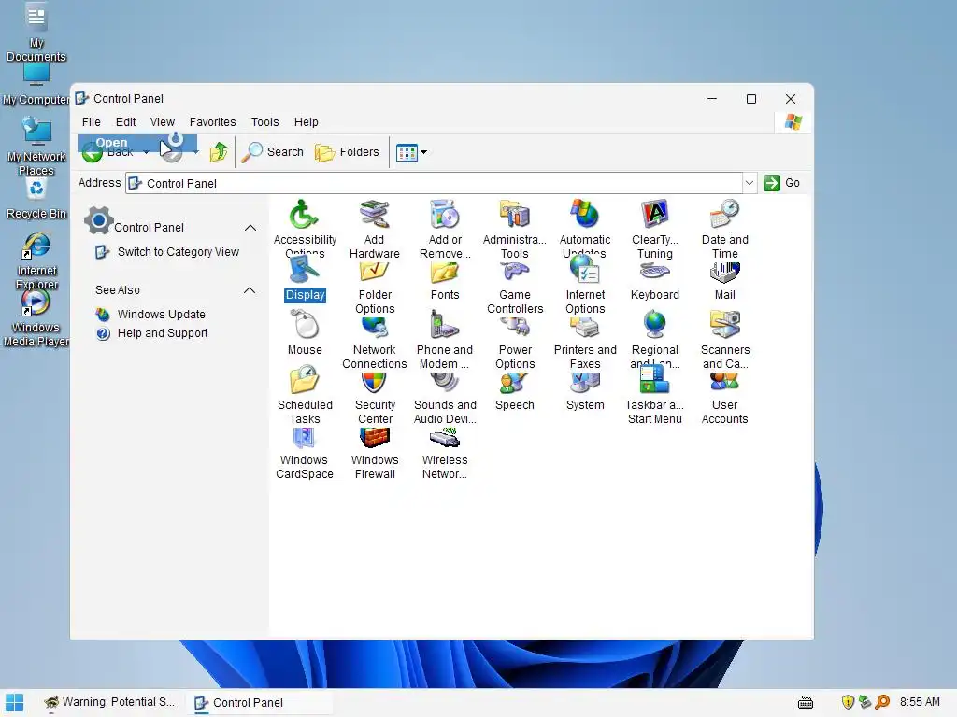Open the Fonts folder icon
Screen dimensions: 957x717
tap(444, 272)
